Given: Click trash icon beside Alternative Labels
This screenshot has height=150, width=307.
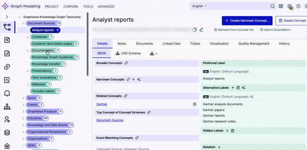Looking at the screenshot, I should 238,88.
